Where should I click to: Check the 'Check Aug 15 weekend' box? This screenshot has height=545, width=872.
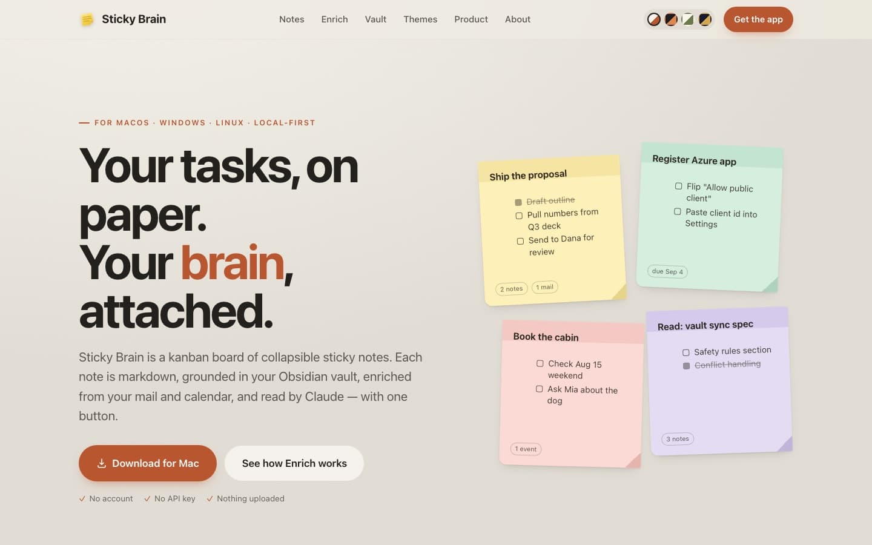pyautogui.click(x=540, y=363)
